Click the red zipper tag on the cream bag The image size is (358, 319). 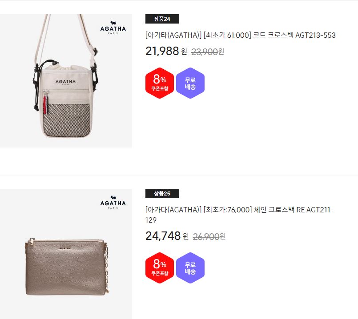[45, 105]
